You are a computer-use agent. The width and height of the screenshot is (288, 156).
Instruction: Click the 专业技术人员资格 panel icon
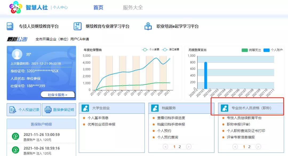(225, 108)
